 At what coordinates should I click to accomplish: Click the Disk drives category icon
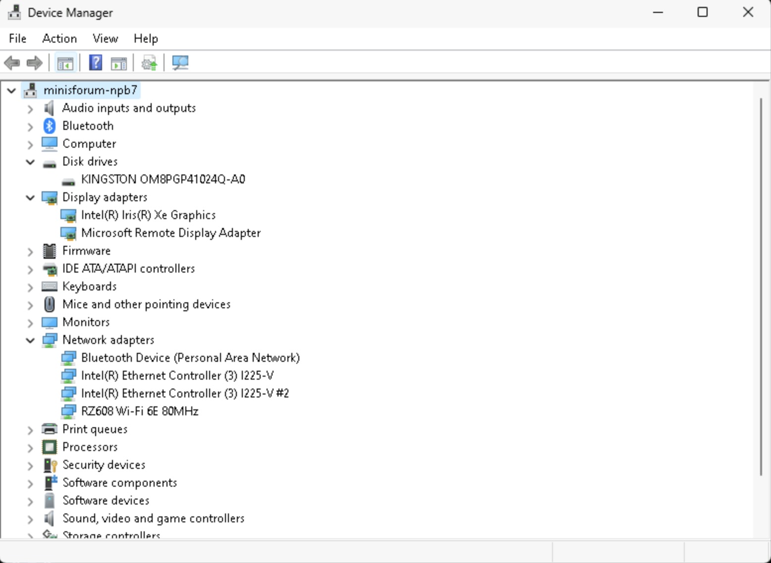49,163
